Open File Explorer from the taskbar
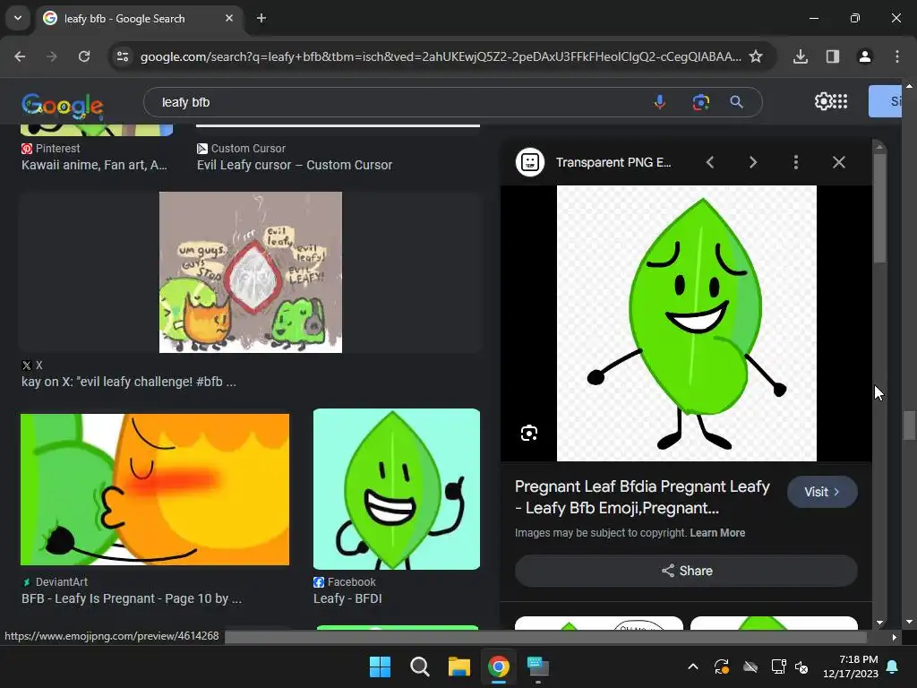 pos(459,666)
